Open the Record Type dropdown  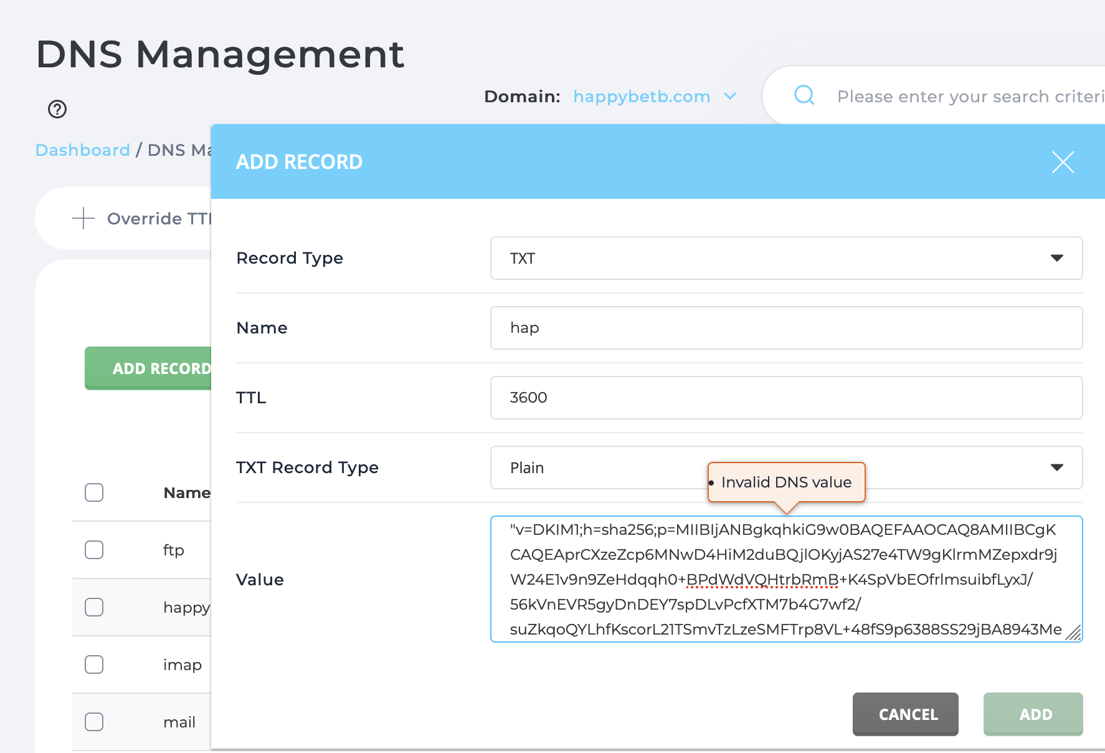tap(786, 258)
